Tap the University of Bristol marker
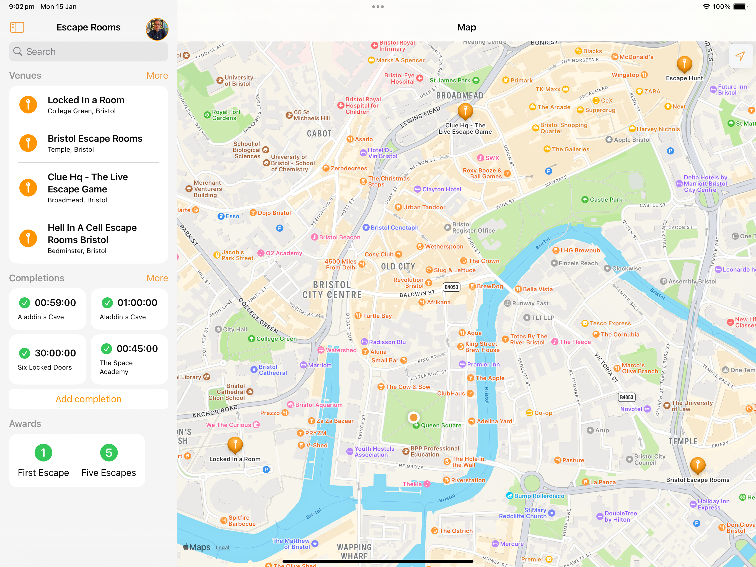756x567 pixels. 220,81
